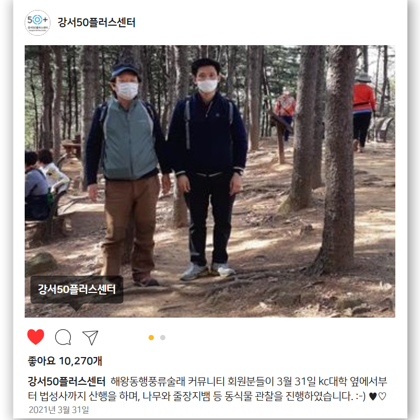Click the 강서50플러스센터 tag label on the photo

[x=77, y=290]
